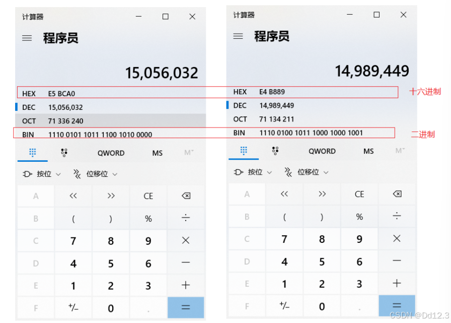The image size is (451, 323).
Task: Click open parenthesis key in left calculator
Action: (x=73, y=219)
